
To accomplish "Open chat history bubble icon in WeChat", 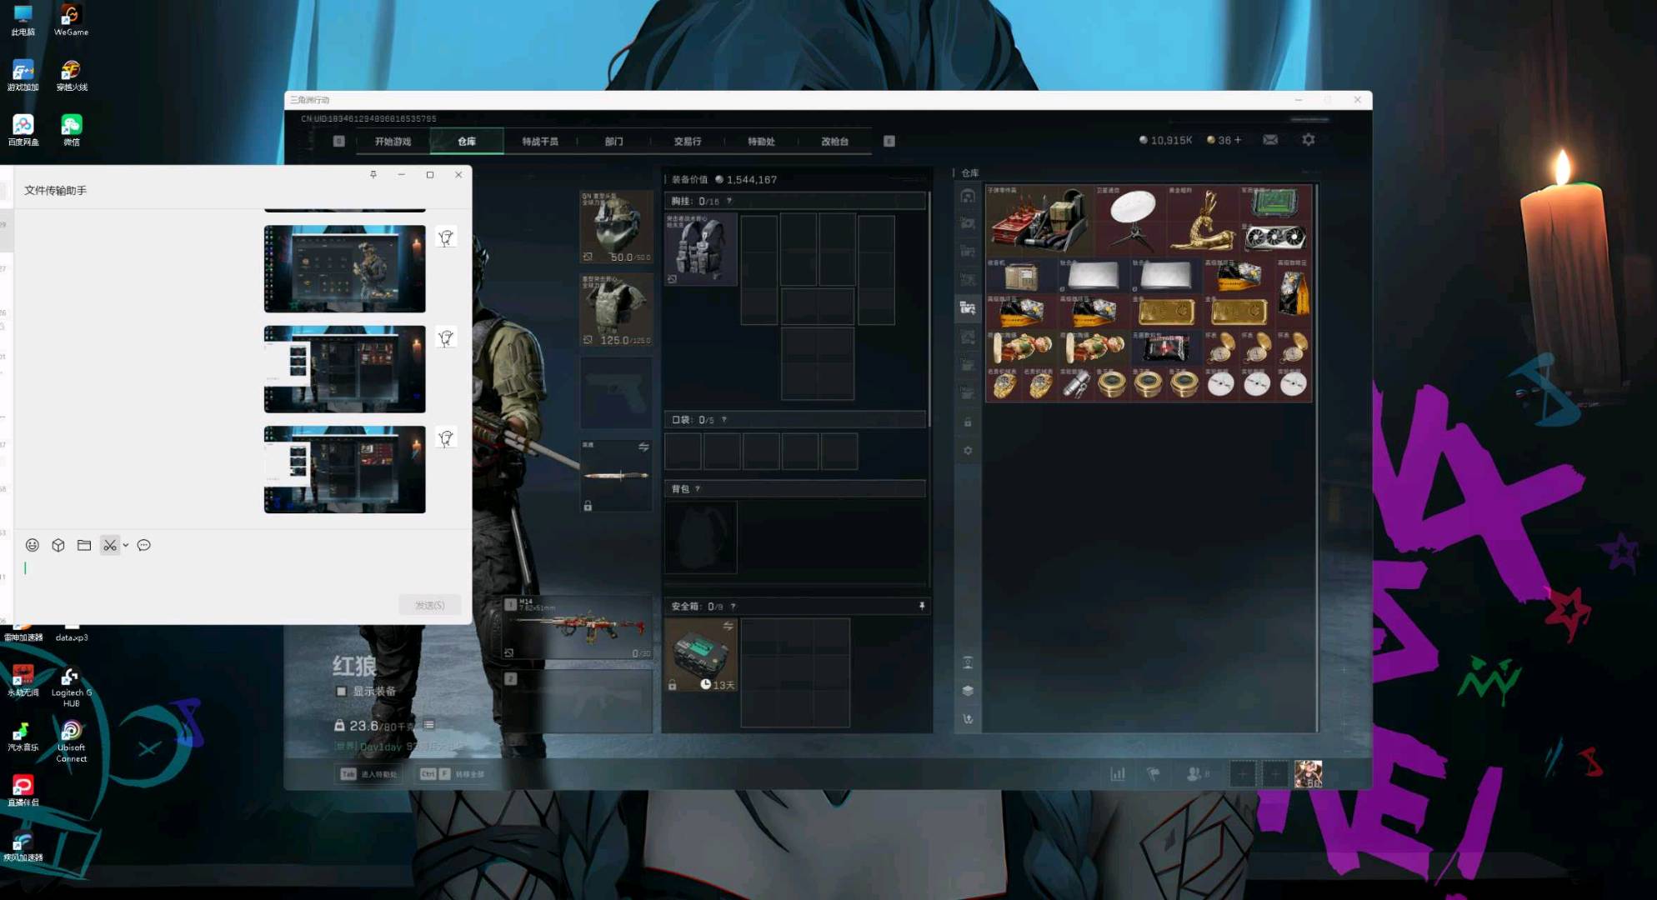I will pos(144,545).
